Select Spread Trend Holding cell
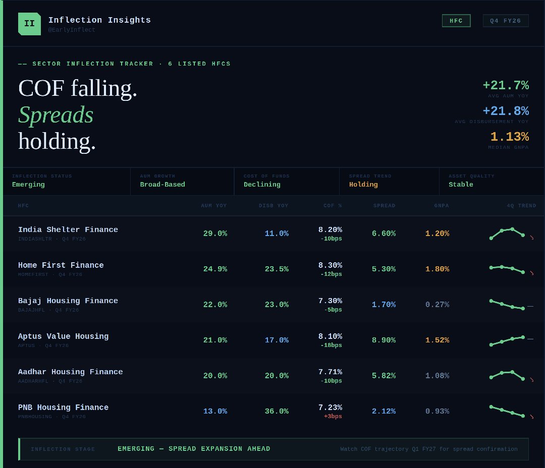This screenshot has width=545, height=468. pyautogui.click(x=389, y=182)
